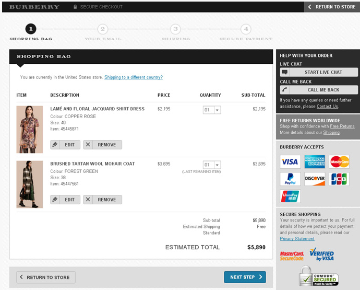
Task: Click the header Return to Store button
Action: coord(332,7)
